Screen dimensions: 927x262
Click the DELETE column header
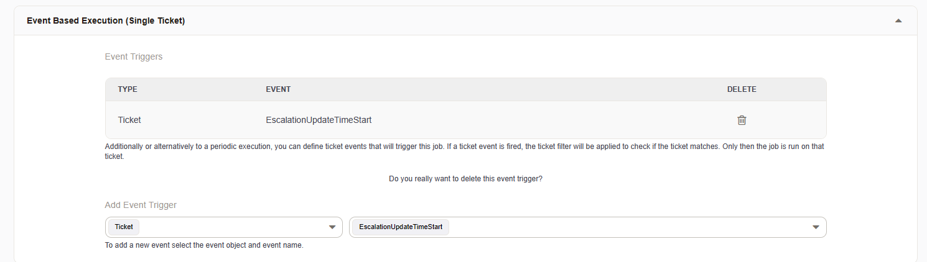click(x=742, y=89)
